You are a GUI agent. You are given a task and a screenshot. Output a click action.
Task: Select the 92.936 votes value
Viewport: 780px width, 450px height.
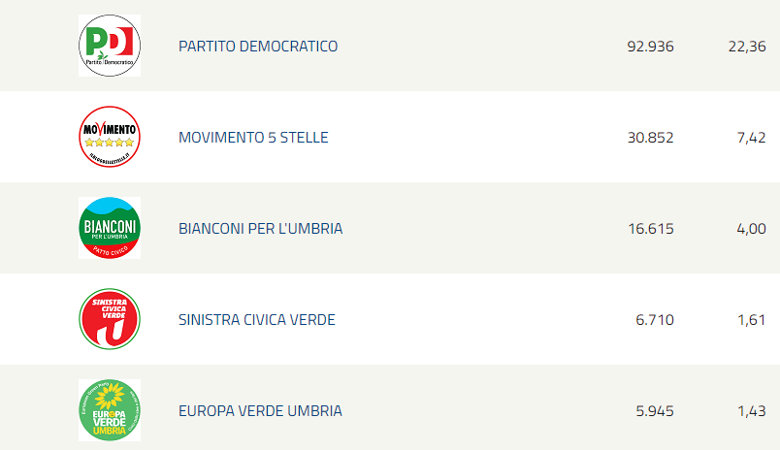click(650, 47)
